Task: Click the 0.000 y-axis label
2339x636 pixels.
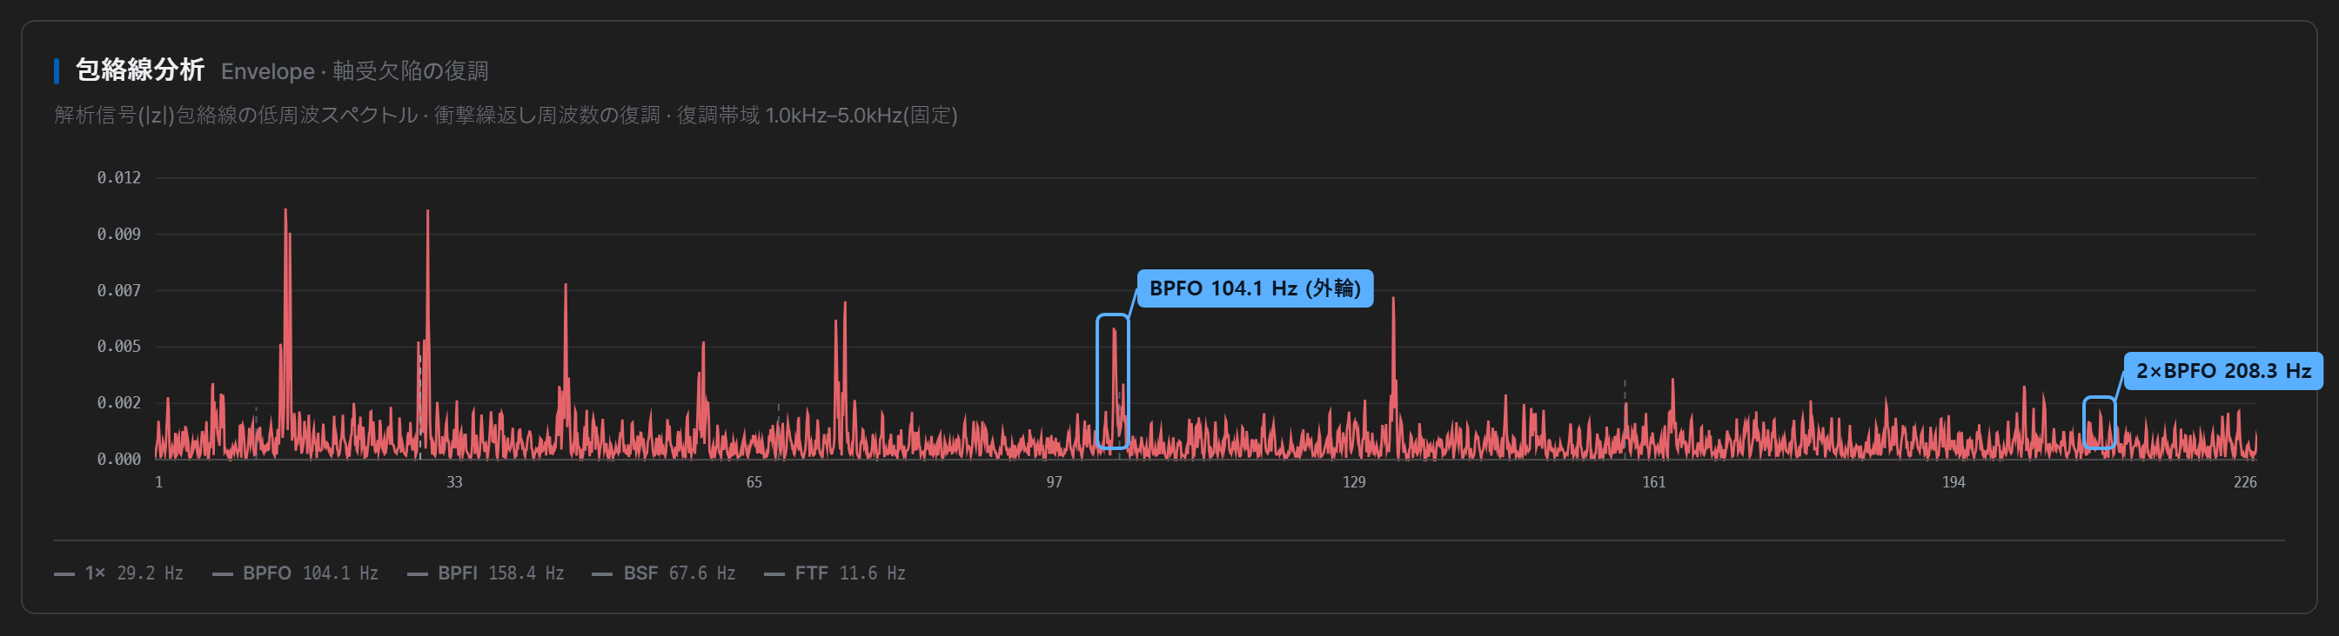Action: [119, 459]
